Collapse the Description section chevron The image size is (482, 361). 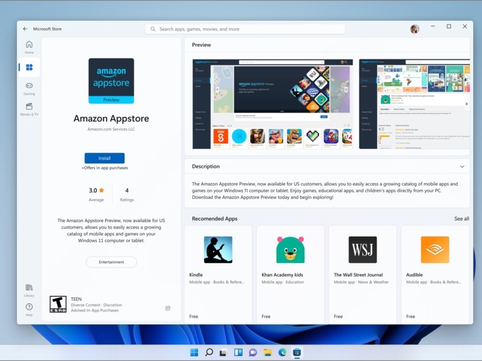click(462, 166)
